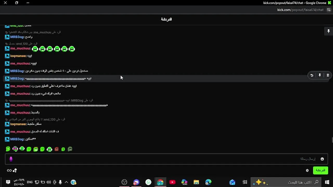Click the green Kick extension icon in title bar

coord(329,3)
